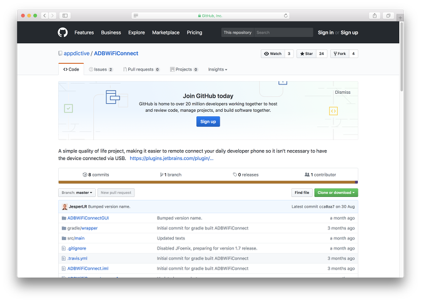Open the ADBWiFiConnect.iml file link

click(x=88, y=268)
